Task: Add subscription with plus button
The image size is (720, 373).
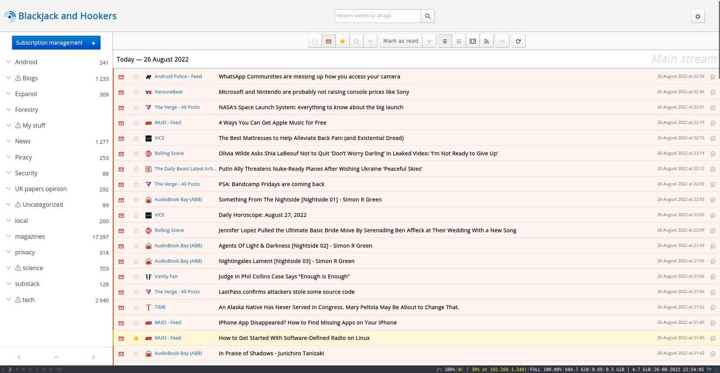Action: [93, 43]
